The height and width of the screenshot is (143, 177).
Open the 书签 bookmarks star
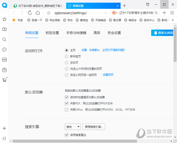point(17,20)
